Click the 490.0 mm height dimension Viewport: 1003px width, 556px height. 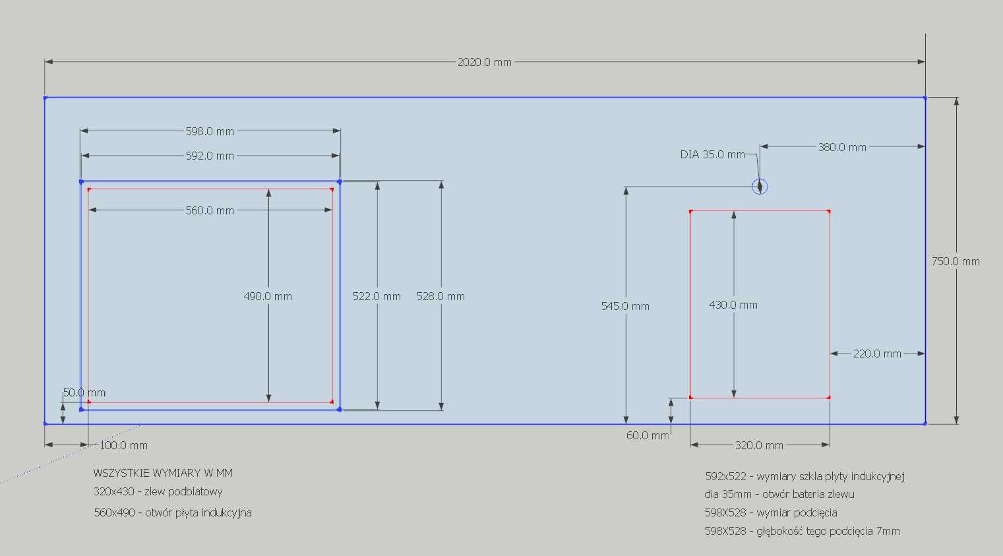pyautogui.click(x=268, y=296)
